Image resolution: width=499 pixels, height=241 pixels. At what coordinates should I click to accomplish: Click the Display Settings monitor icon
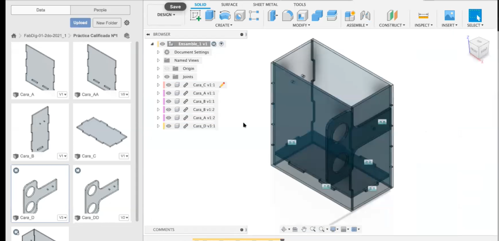click(333, 229)
